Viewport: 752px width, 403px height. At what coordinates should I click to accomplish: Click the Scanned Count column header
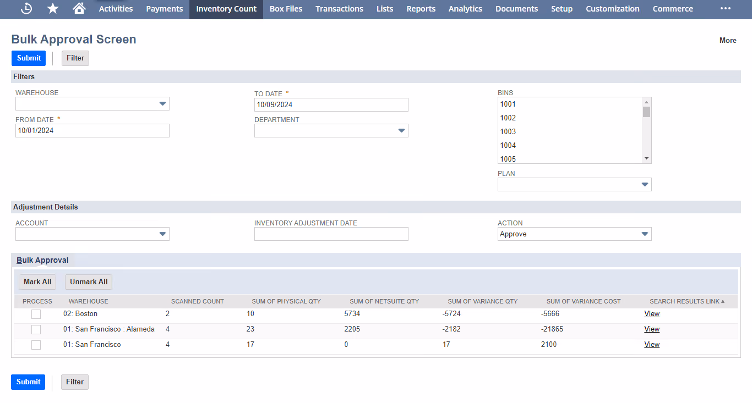(197, 302)
